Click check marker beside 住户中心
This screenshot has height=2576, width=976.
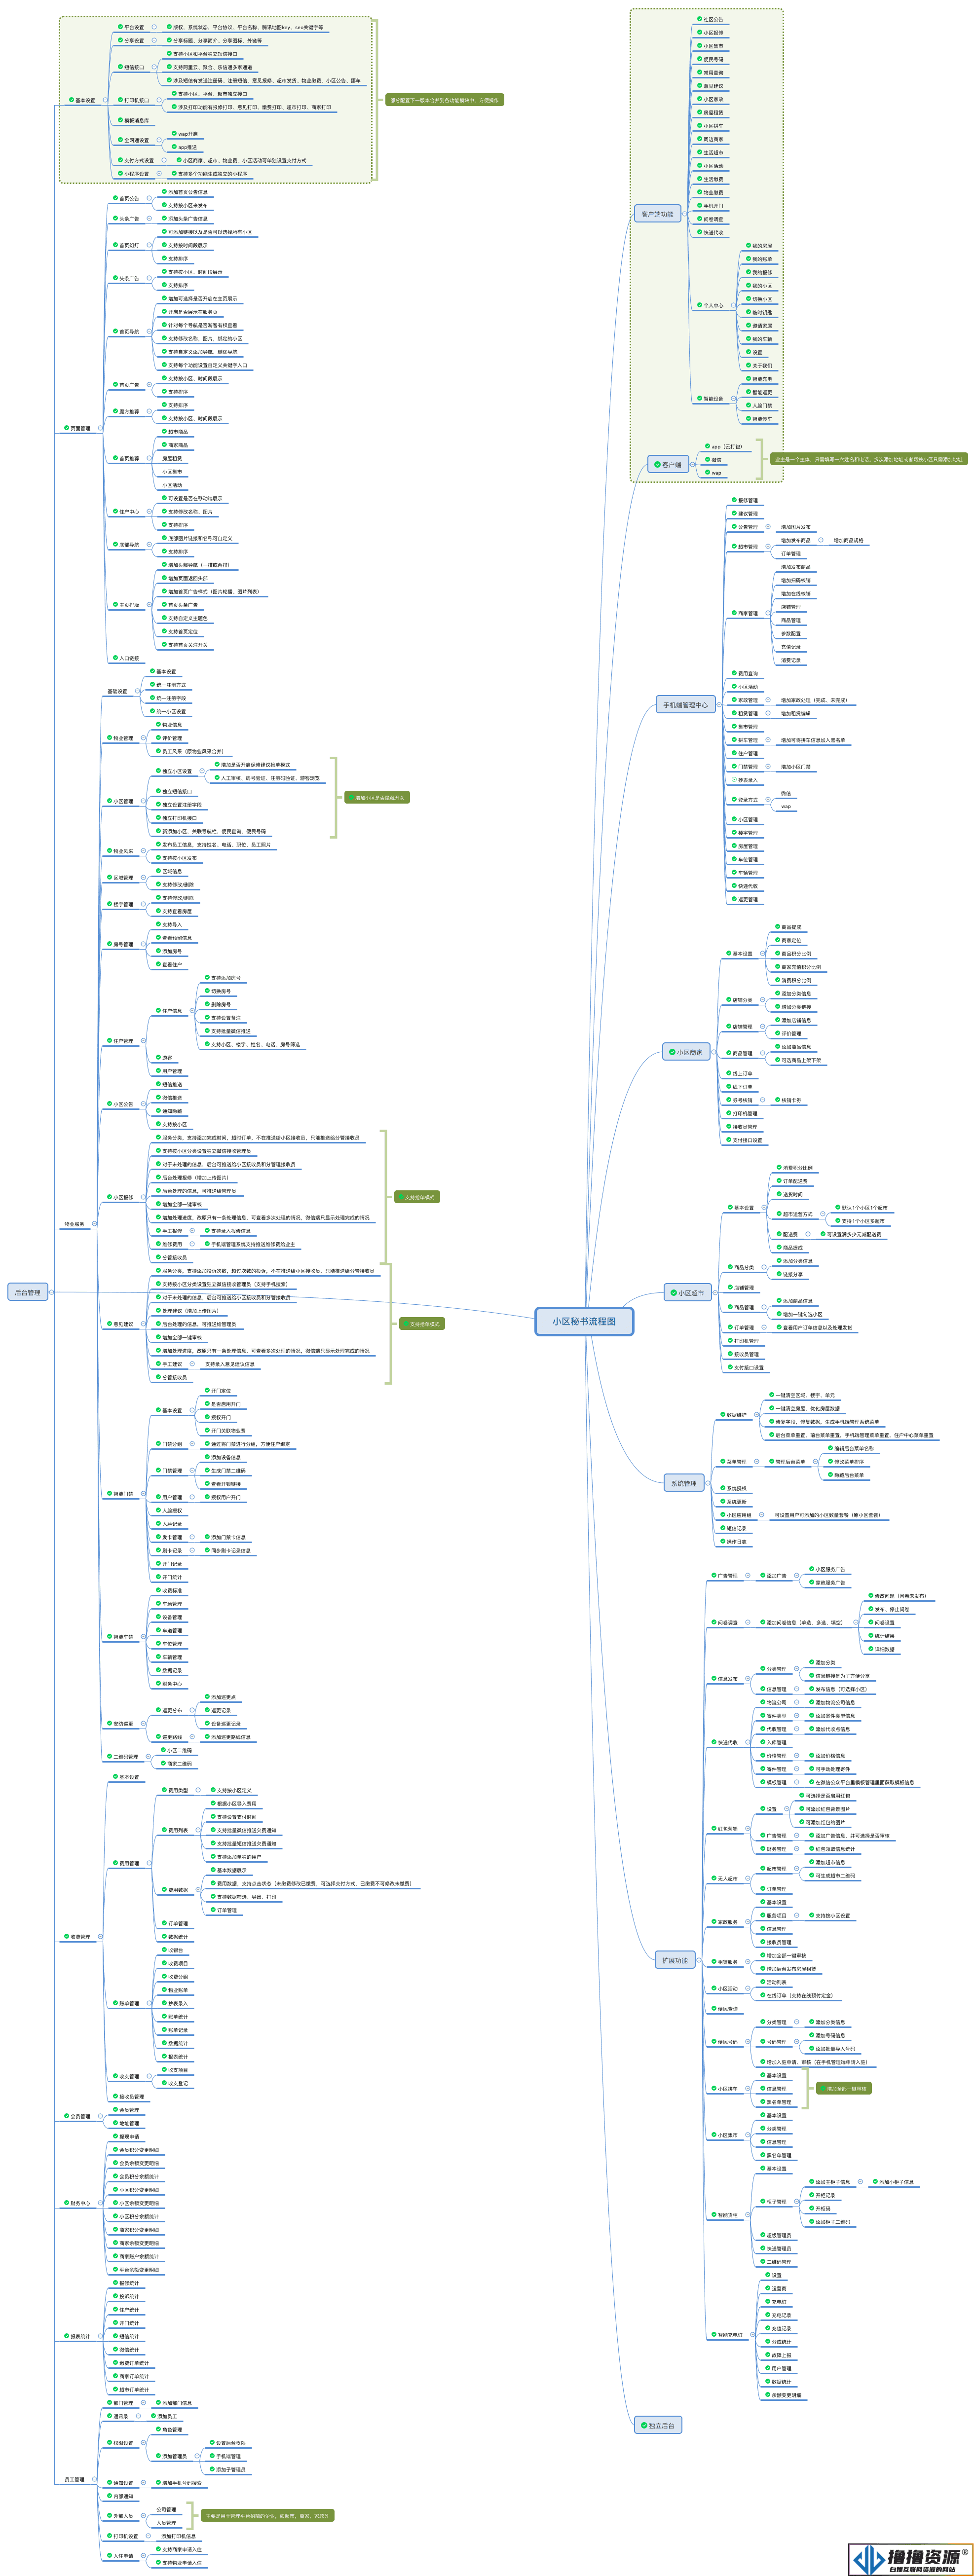point(115,512)
